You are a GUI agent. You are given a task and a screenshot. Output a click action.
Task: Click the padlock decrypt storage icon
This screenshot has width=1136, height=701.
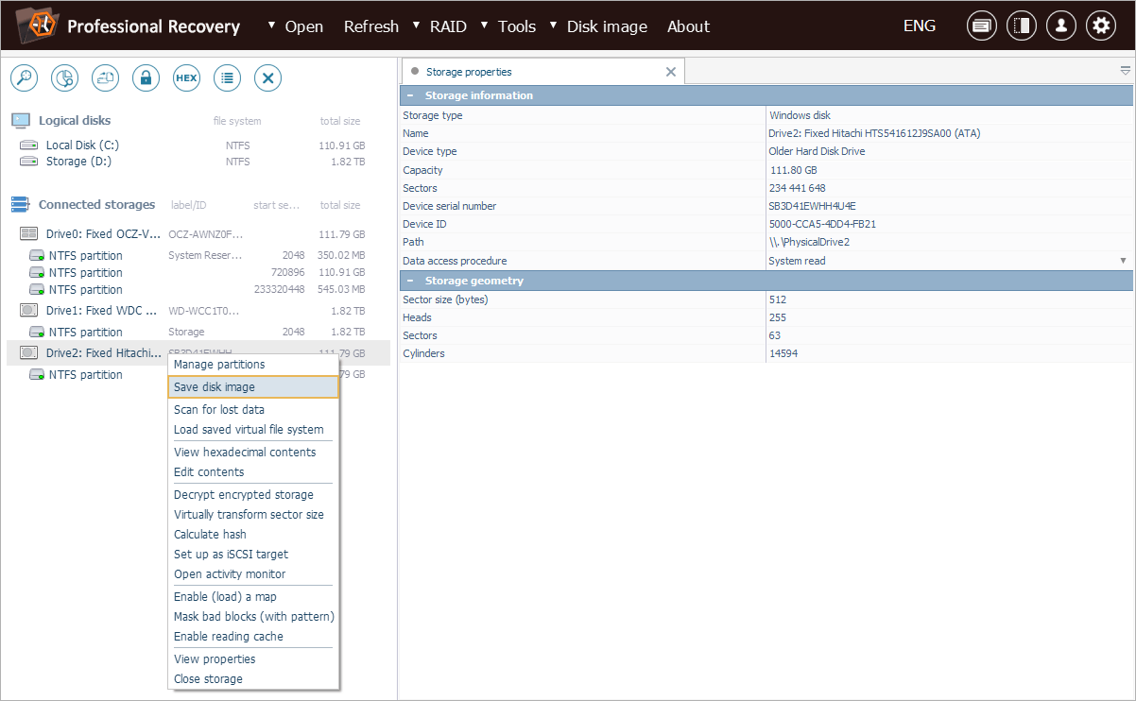146,78
